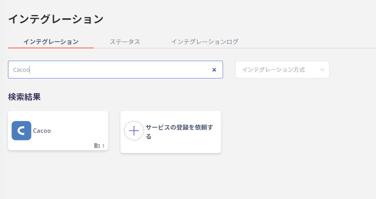This screenshot has width=376, height=199.
Task: Clear the Cacoo search text with X
Action: pos(214,70)
